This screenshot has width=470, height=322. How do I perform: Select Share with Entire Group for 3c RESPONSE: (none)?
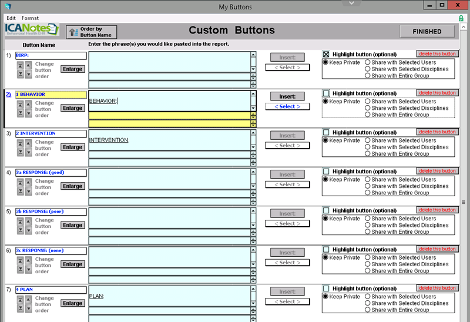[x=368, y=271]
